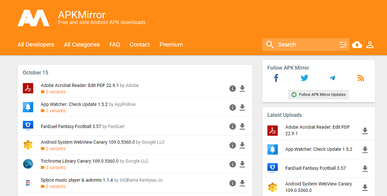387x196 pixels.
Task: View 2 variants under Splyce music player
Action: point(53,186)
